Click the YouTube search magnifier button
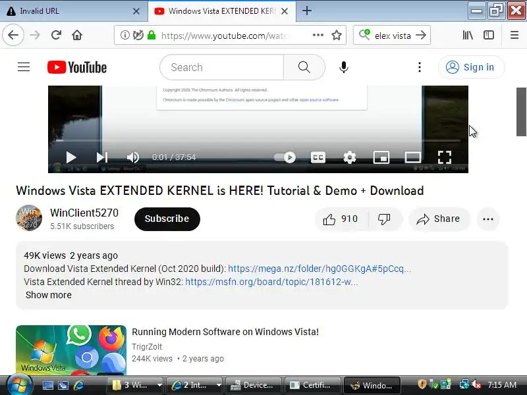The height and width of the screenshot is (395, 527). pos(304,67)
